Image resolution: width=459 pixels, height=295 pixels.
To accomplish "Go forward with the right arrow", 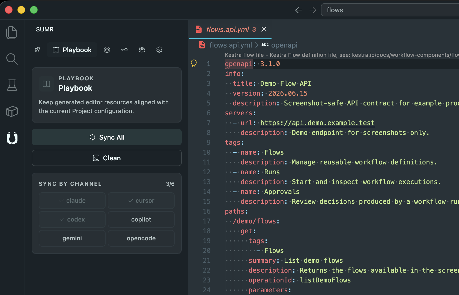I will point(313,10).
